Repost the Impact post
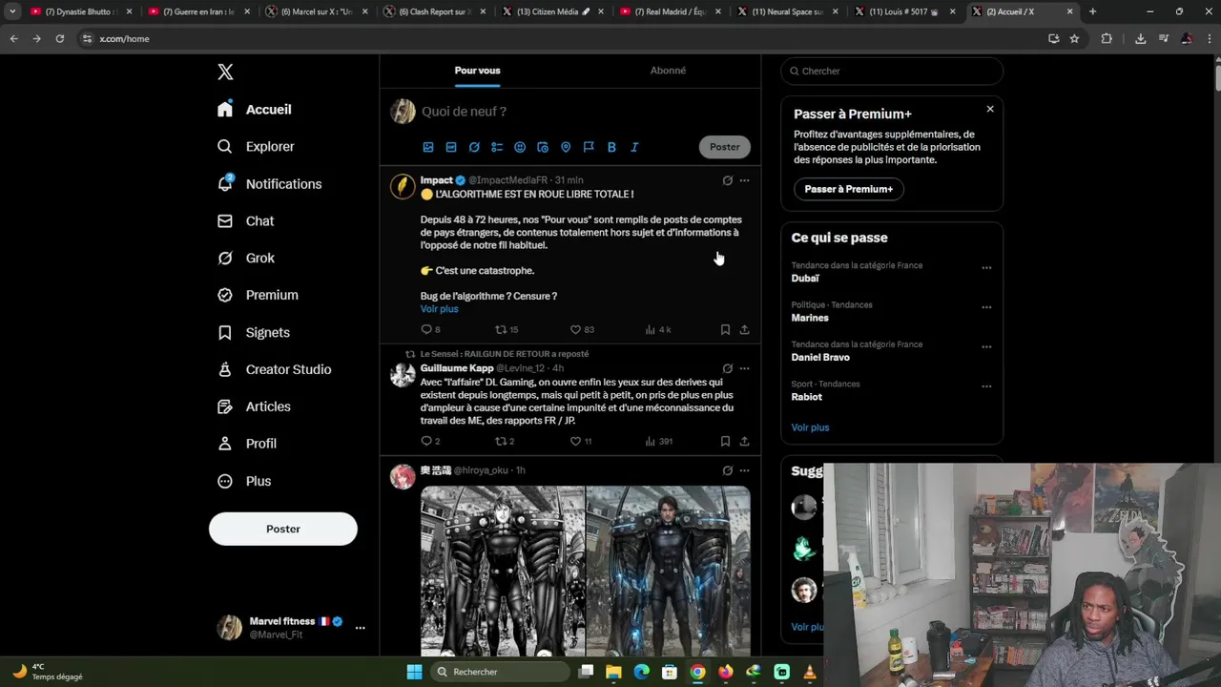 click(x=506, y=329)
